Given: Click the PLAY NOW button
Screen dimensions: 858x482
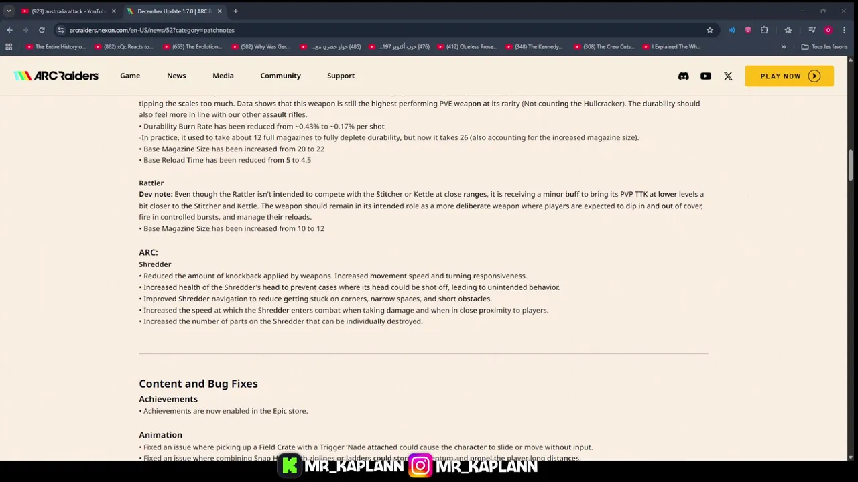Looking at the screenshot, I should pyautogui.click(x=789, y=76).
